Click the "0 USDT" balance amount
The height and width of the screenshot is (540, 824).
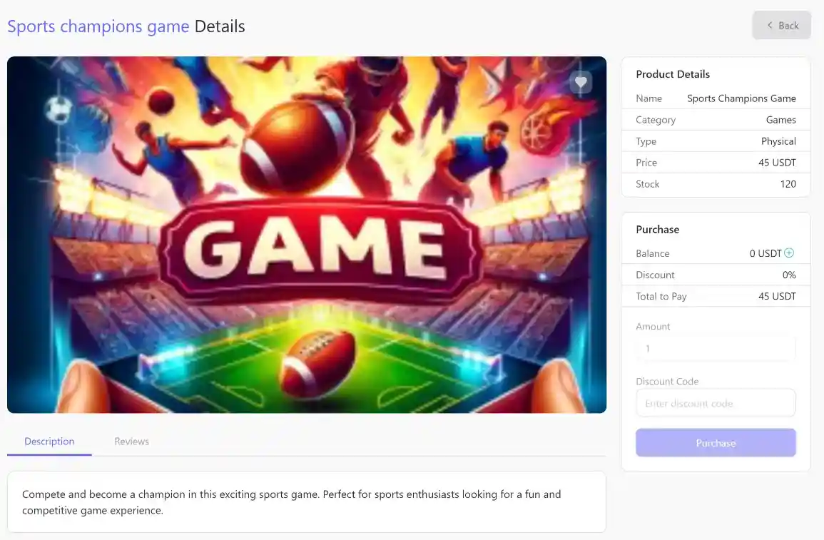point(765,253)
